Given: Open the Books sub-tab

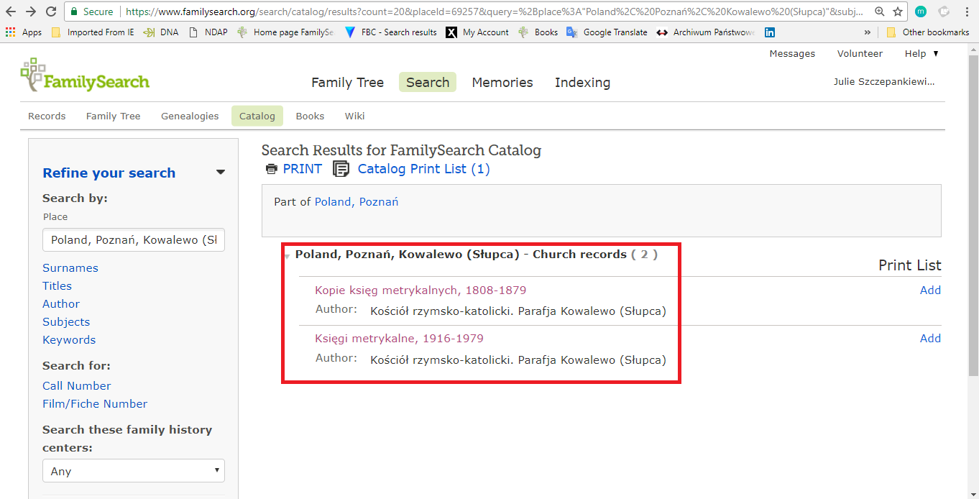Looking at the screenshot, I should [x=310, y=116].
